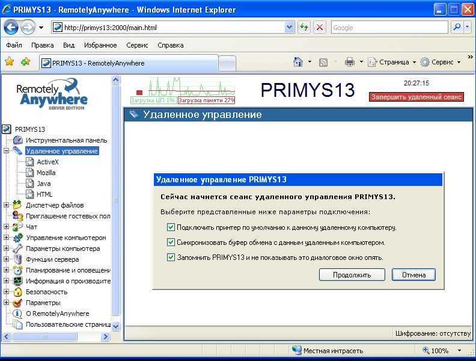Click the search magnifier icon
Image resolution: width=476 pixels, height=361 pixels.
point(457,27)
